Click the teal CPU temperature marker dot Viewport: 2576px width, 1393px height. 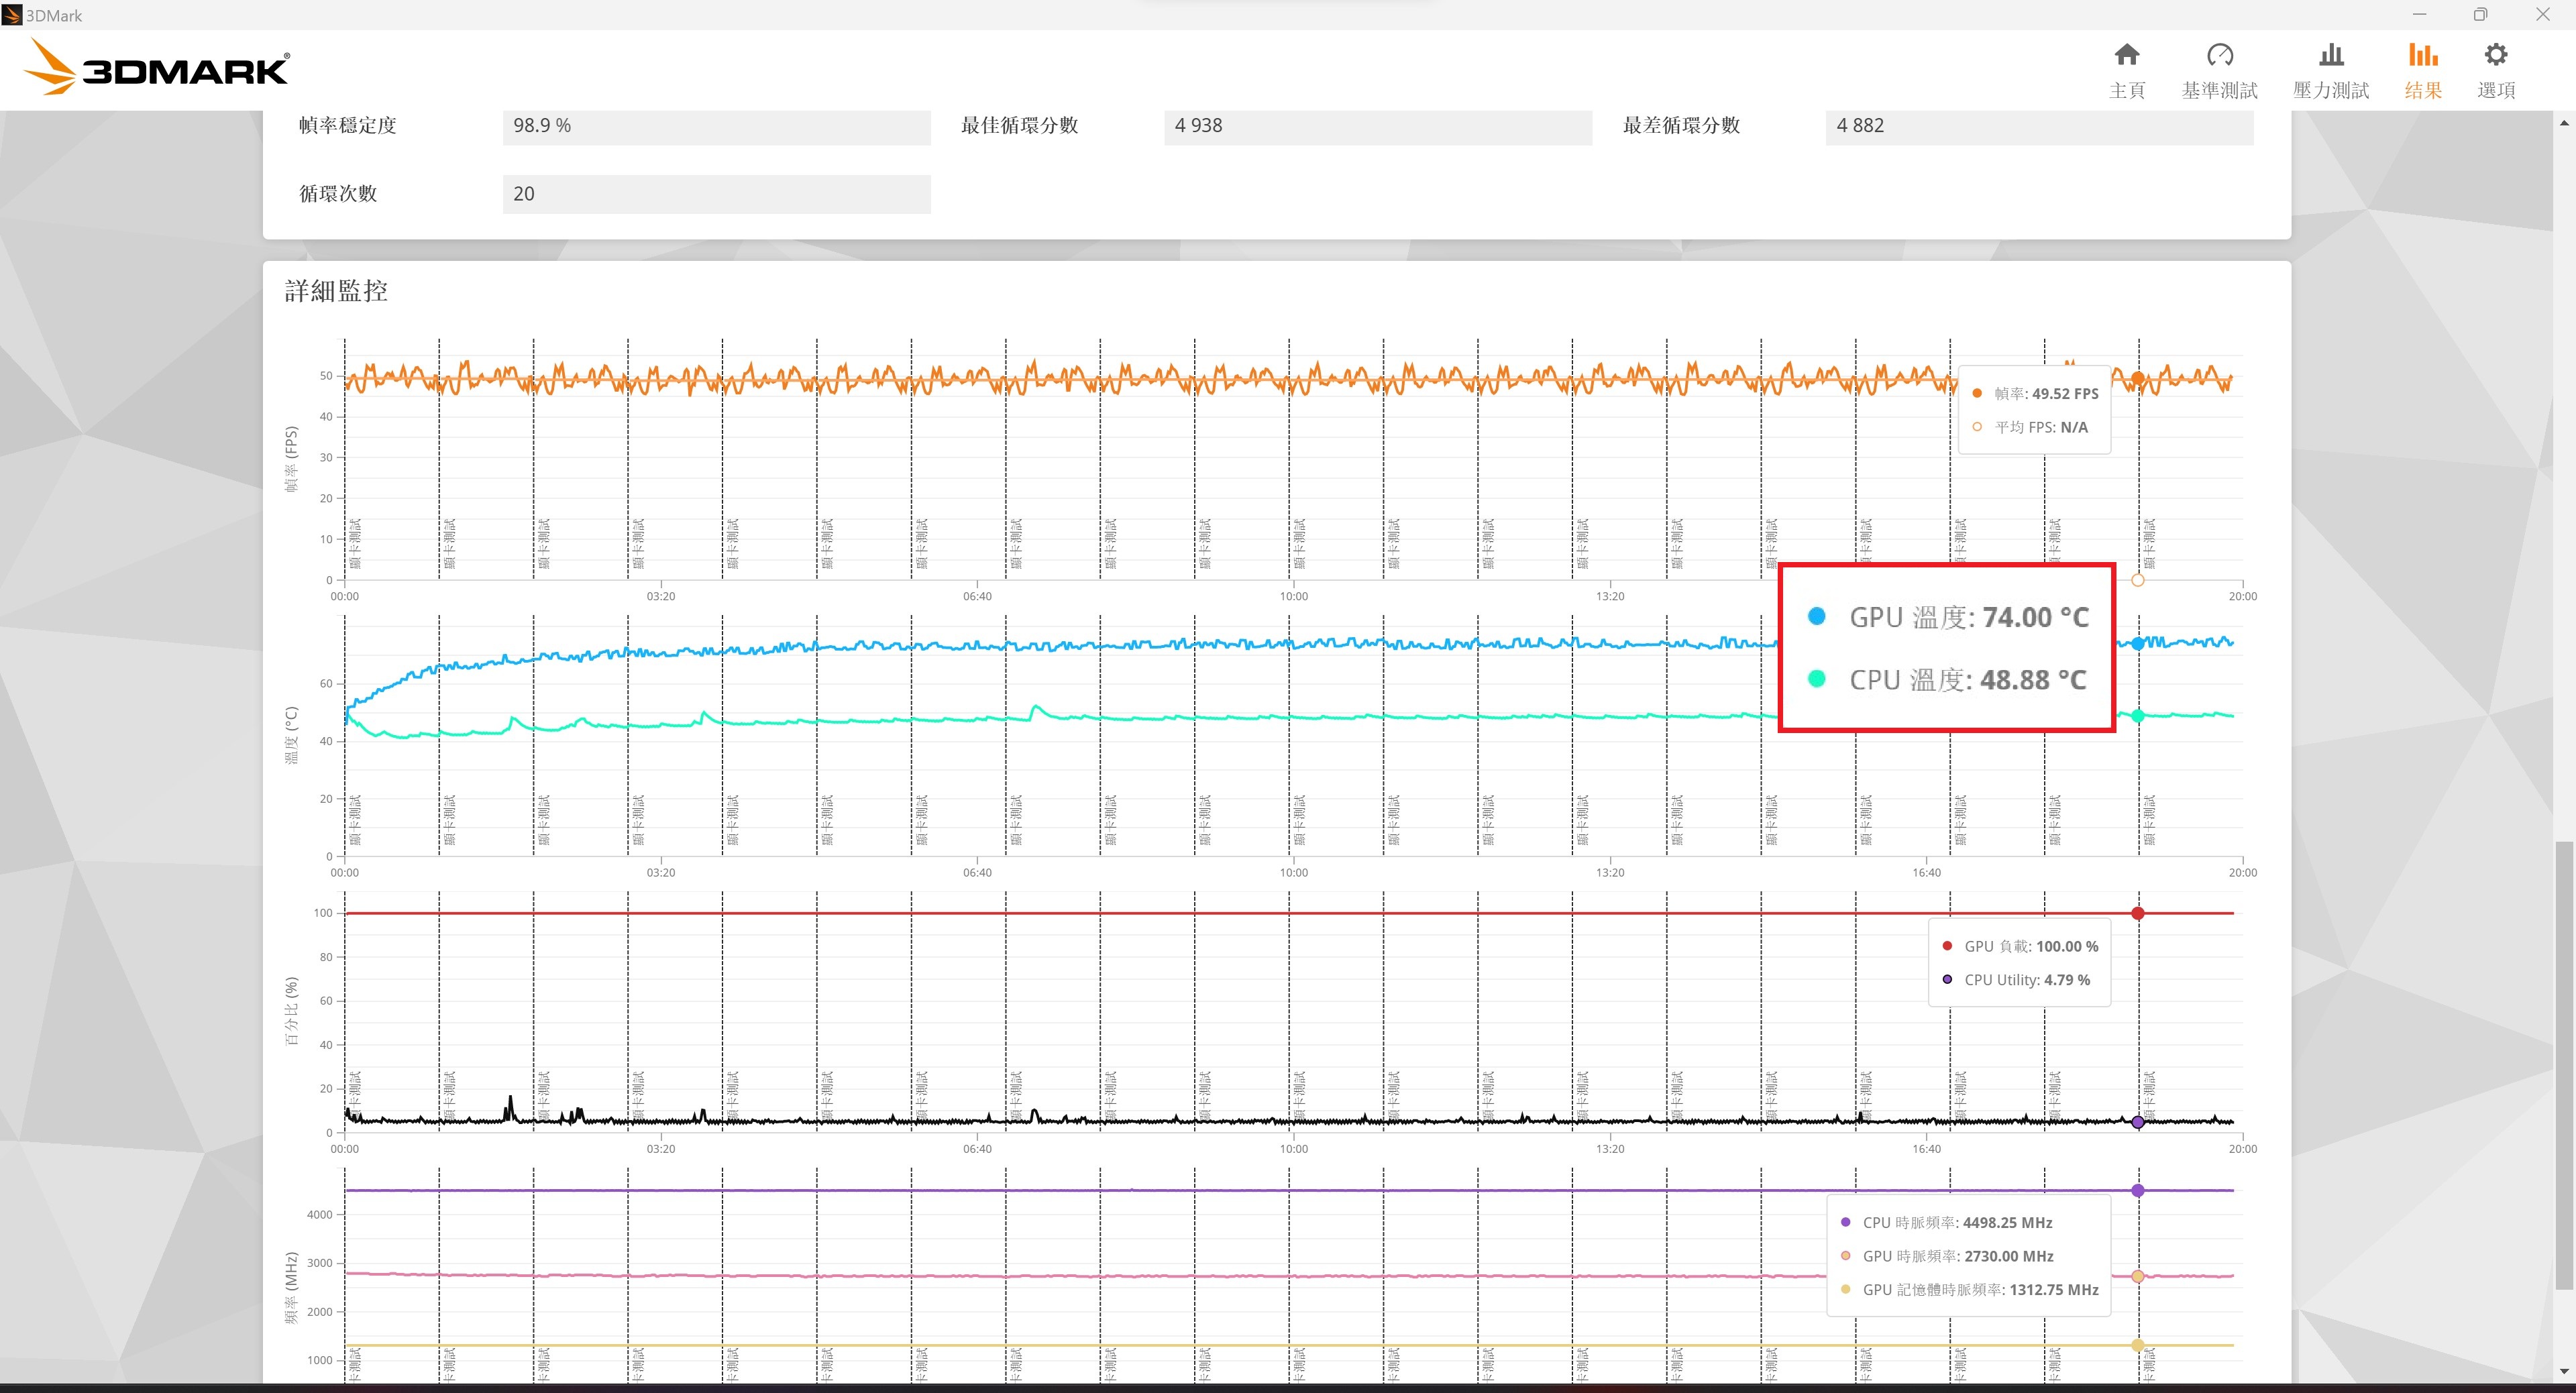click(x=2138, y=716)
